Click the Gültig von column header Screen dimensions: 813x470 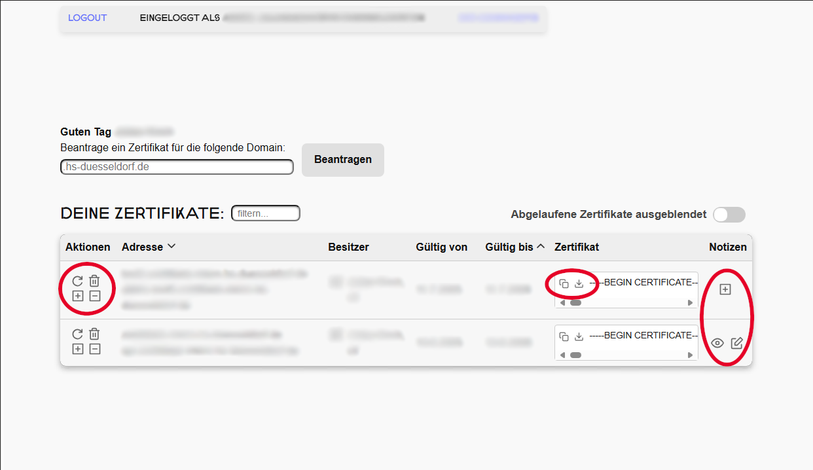point(441,247)
